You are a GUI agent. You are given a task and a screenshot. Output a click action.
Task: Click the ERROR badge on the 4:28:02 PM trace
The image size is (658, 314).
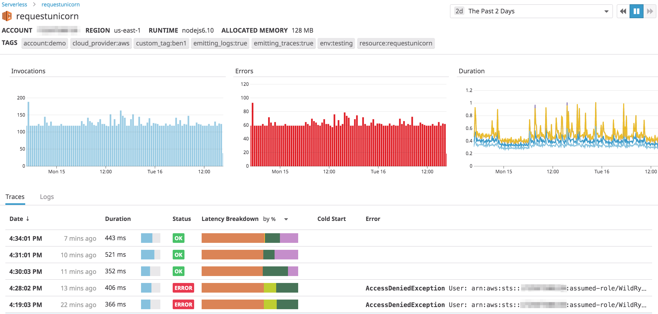(183, 288)
